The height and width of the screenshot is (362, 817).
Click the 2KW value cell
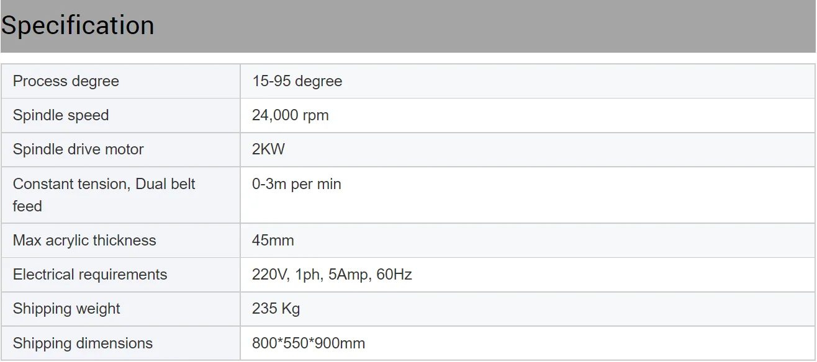tap(269, 149)
